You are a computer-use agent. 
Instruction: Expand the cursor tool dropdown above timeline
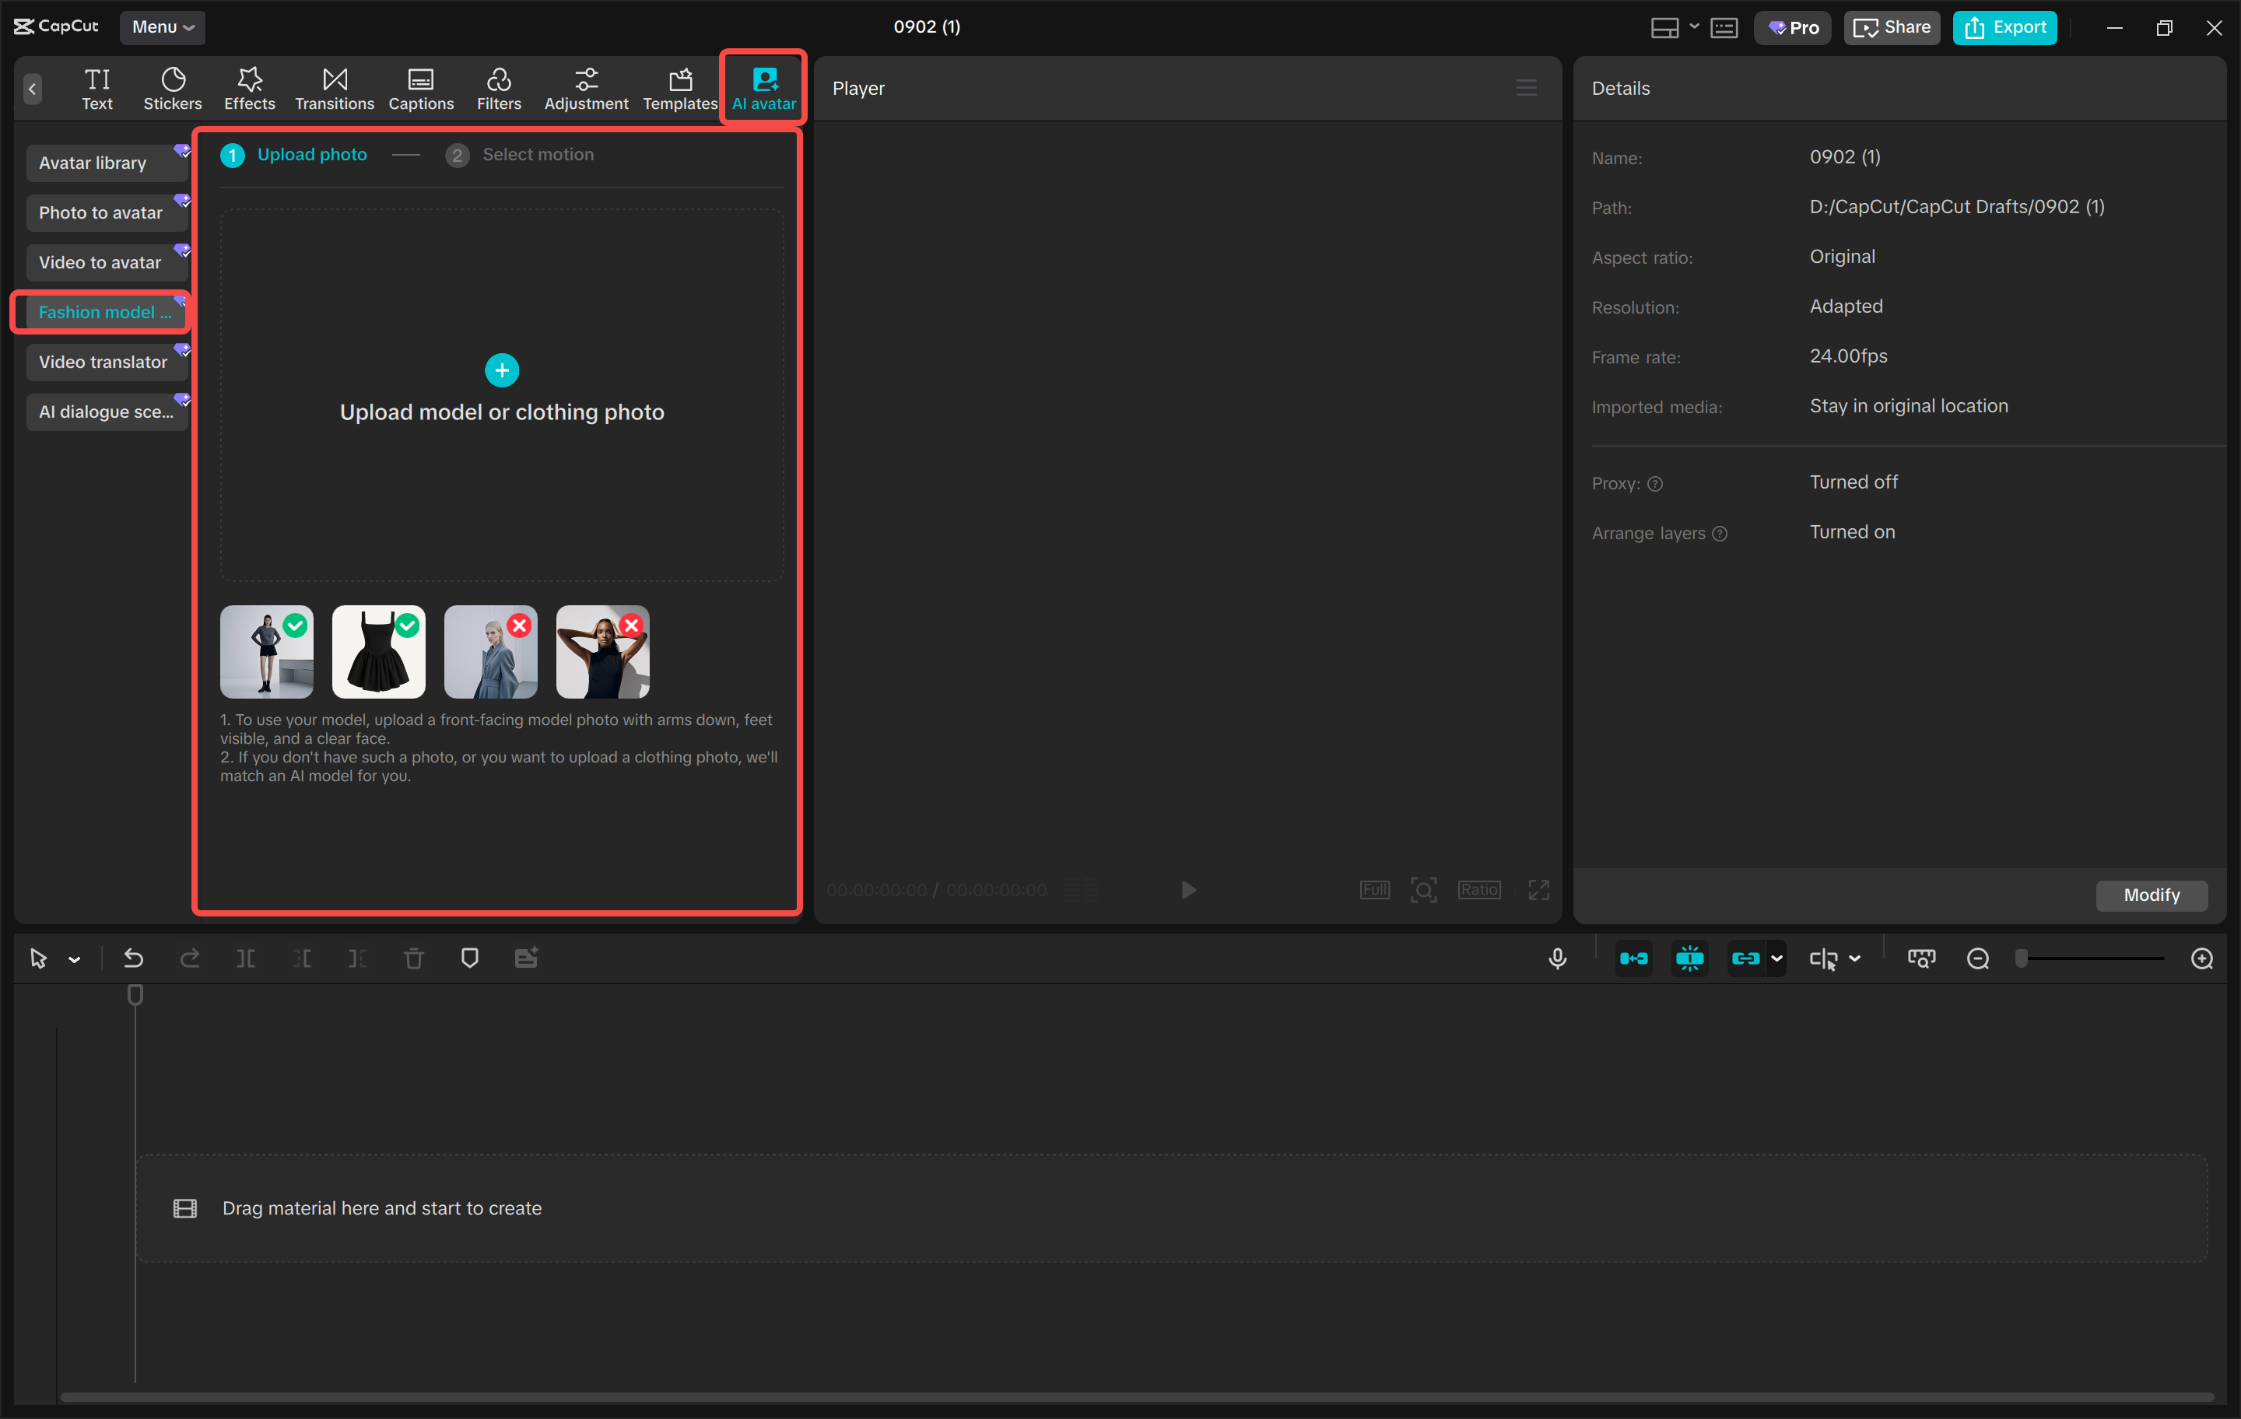tap(75, 958)
